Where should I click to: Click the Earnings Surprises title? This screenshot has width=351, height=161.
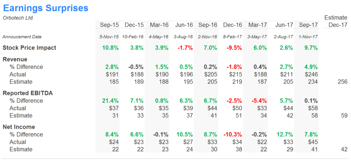pyautogui.click(x=45, y=8)
